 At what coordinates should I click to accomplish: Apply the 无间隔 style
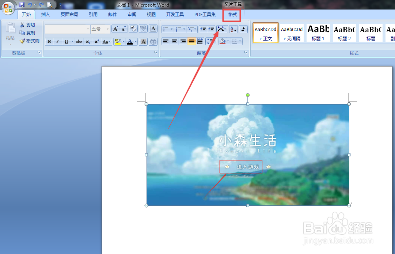292,33
